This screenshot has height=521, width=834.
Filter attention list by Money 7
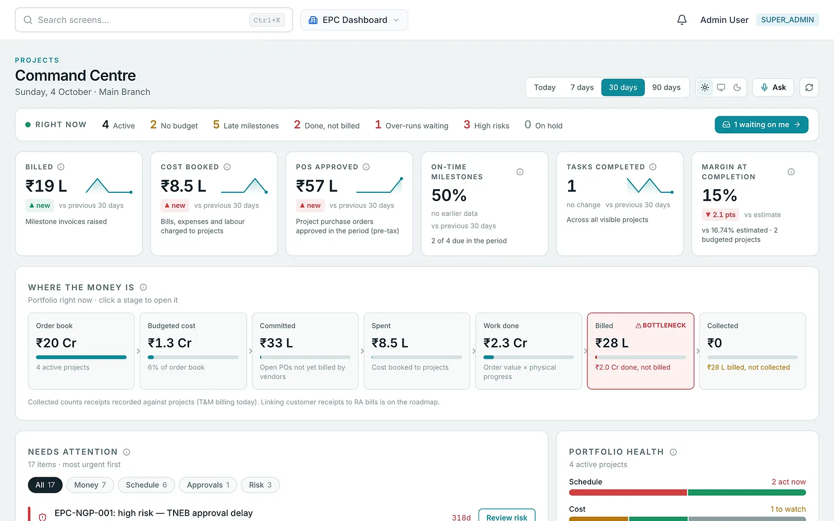(90, 485)
